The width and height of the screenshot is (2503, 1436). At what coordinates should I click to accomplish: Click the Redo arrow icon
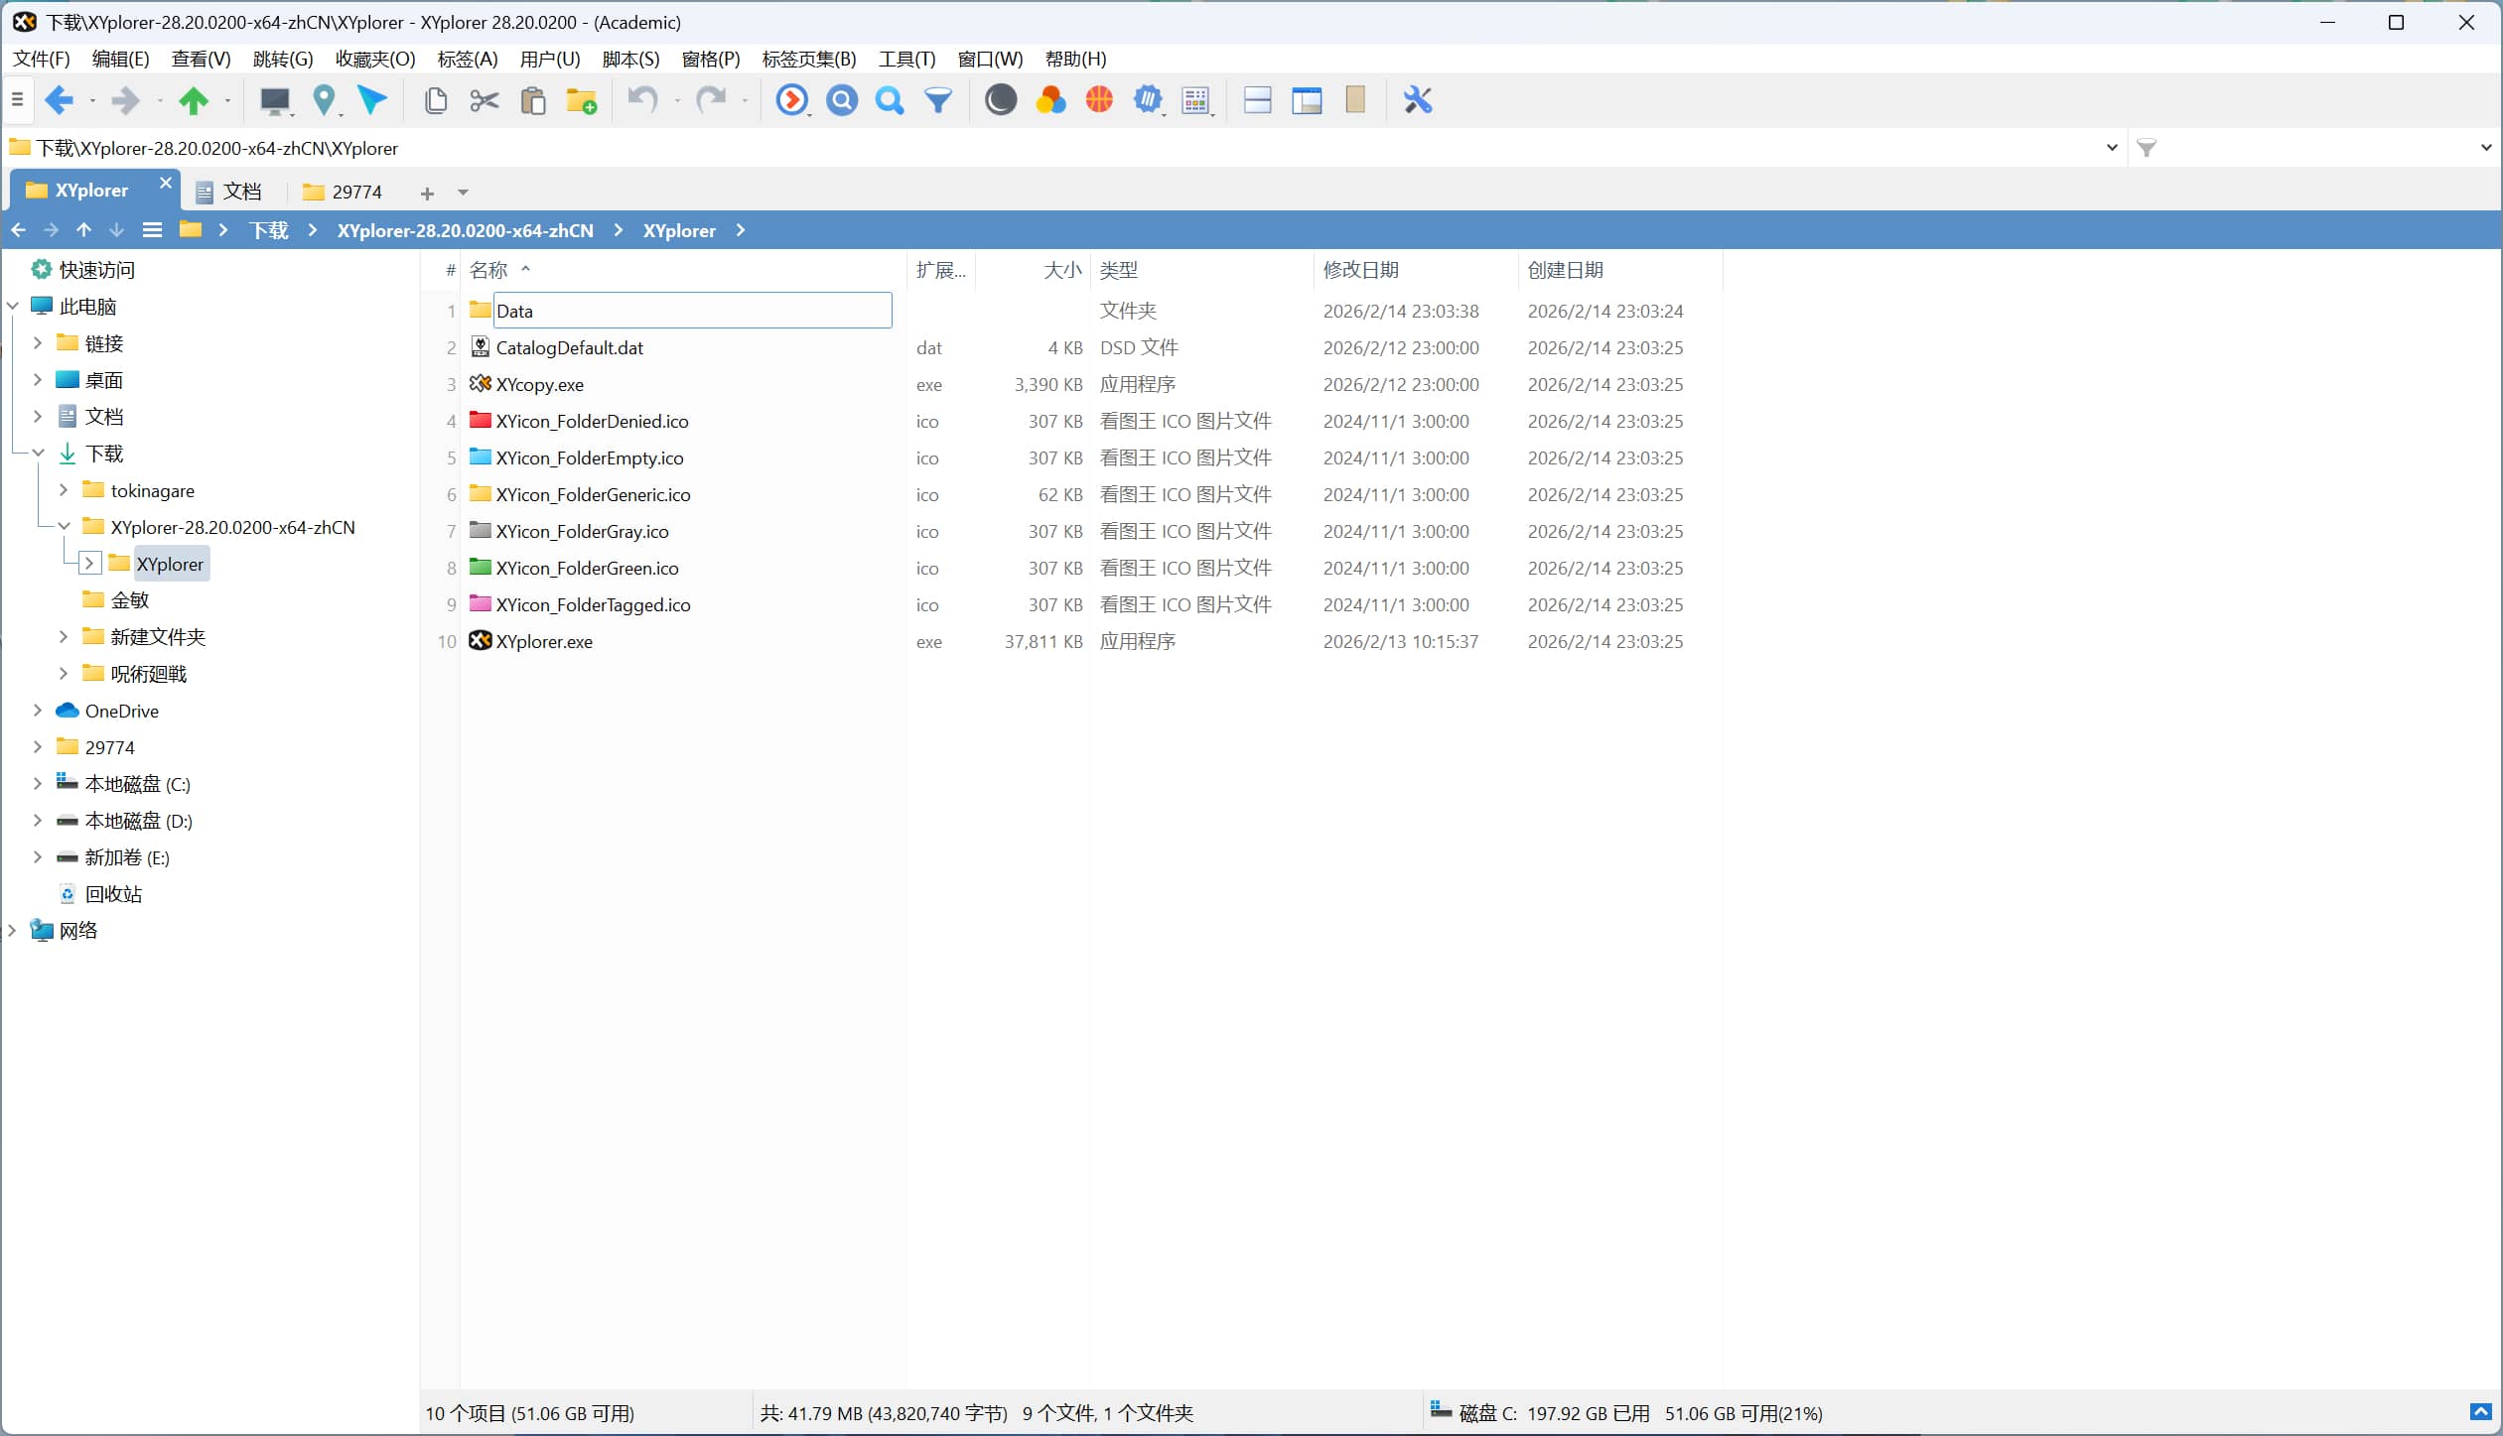[711, 99]
